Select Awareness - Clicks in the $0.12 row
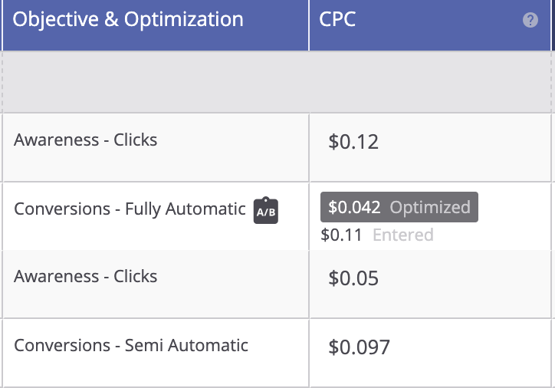The image size is (555, 388). tap(85, 140)
